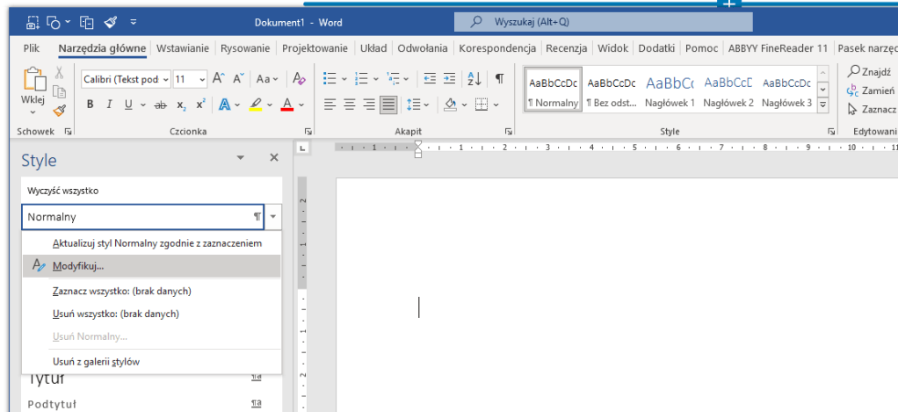Open the Normalny style dropdown arrow
The height and width of the screenshot is (412, 898).
pyautogui.click(x=273, y=216)
